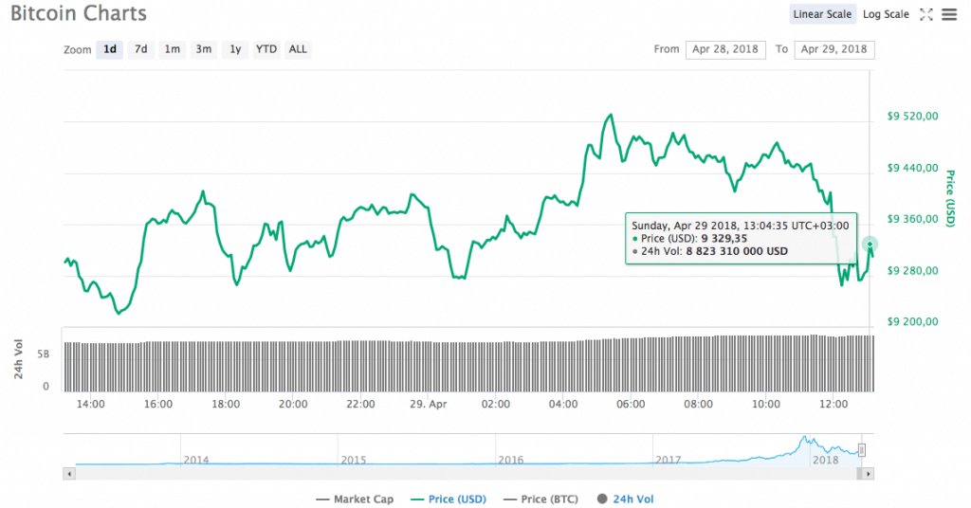Toggle the 24h Vol series in legend
Viewport: 971px width, 508px height.
pyautogui.click(x=626, y=499)
